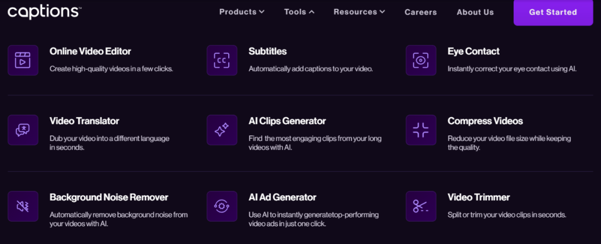Image resolution: width=601 pixels, height=244 pixels.
Task: Click the Eye Contact icon
Action: [421, 60]
